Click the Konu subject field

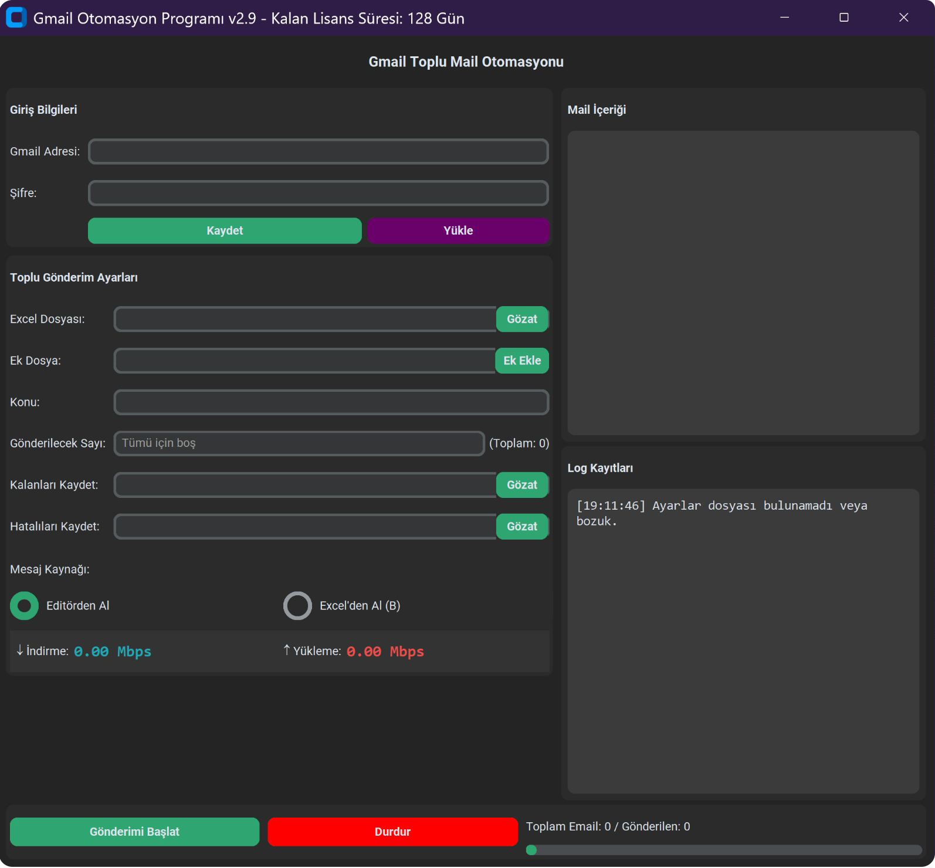pyautogui.click(x=331, y=402)
